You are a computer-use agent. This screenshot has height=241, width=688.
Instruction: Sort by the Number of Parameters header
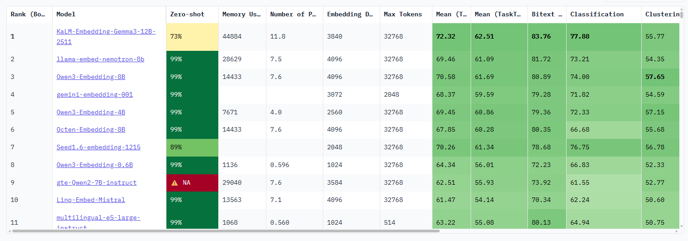tap(295, 15)
